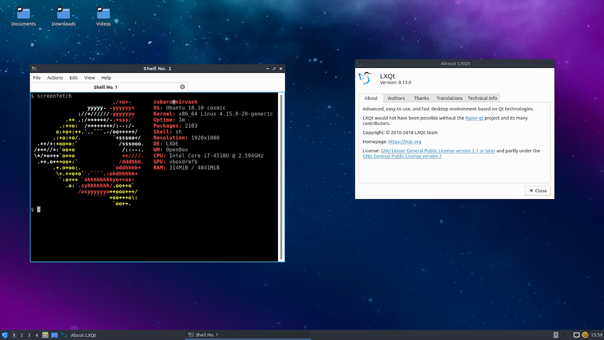The image size is (604, 340).
Task: Open the Downloads folder on the desktop
Action: [x=63, y=13]
